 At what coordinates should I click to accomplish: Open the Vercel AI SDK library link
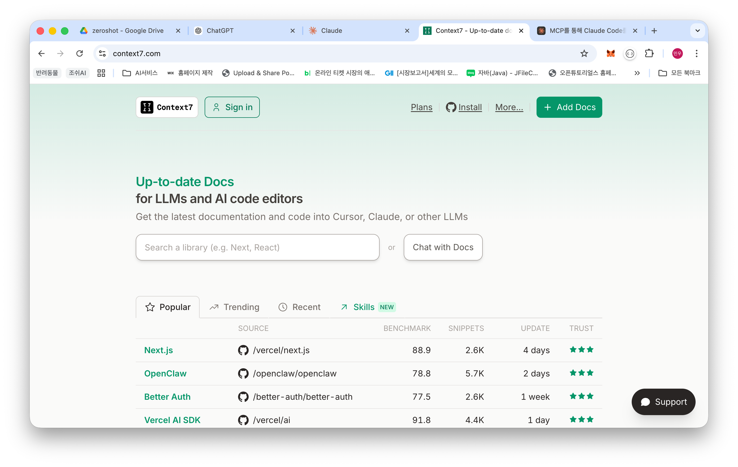point(172,420)
